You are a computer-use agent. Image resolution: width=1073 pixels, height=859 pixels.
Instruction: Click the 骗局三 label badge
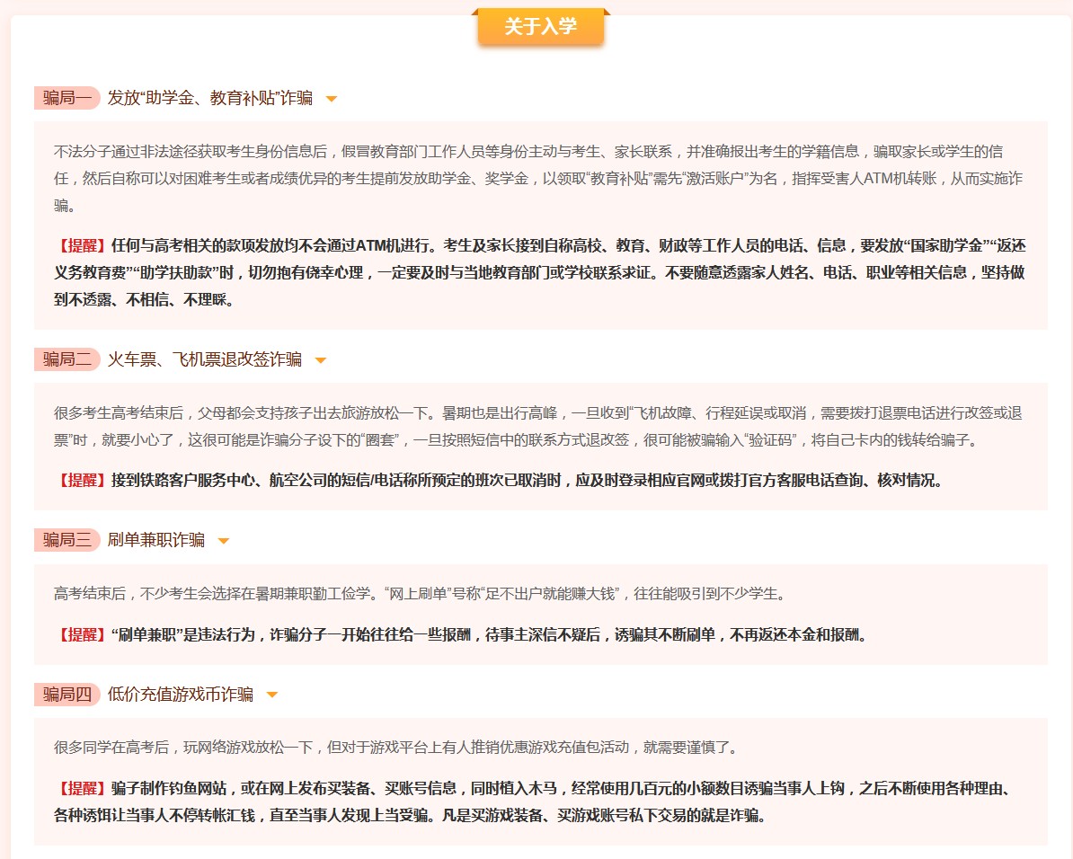(67, 540)
